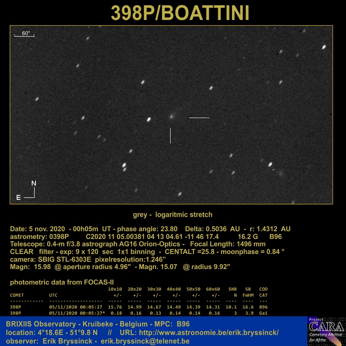Click the 398P/BOATTINI title heading
This screenshot has width=346, height=346.
pos(180,13)
